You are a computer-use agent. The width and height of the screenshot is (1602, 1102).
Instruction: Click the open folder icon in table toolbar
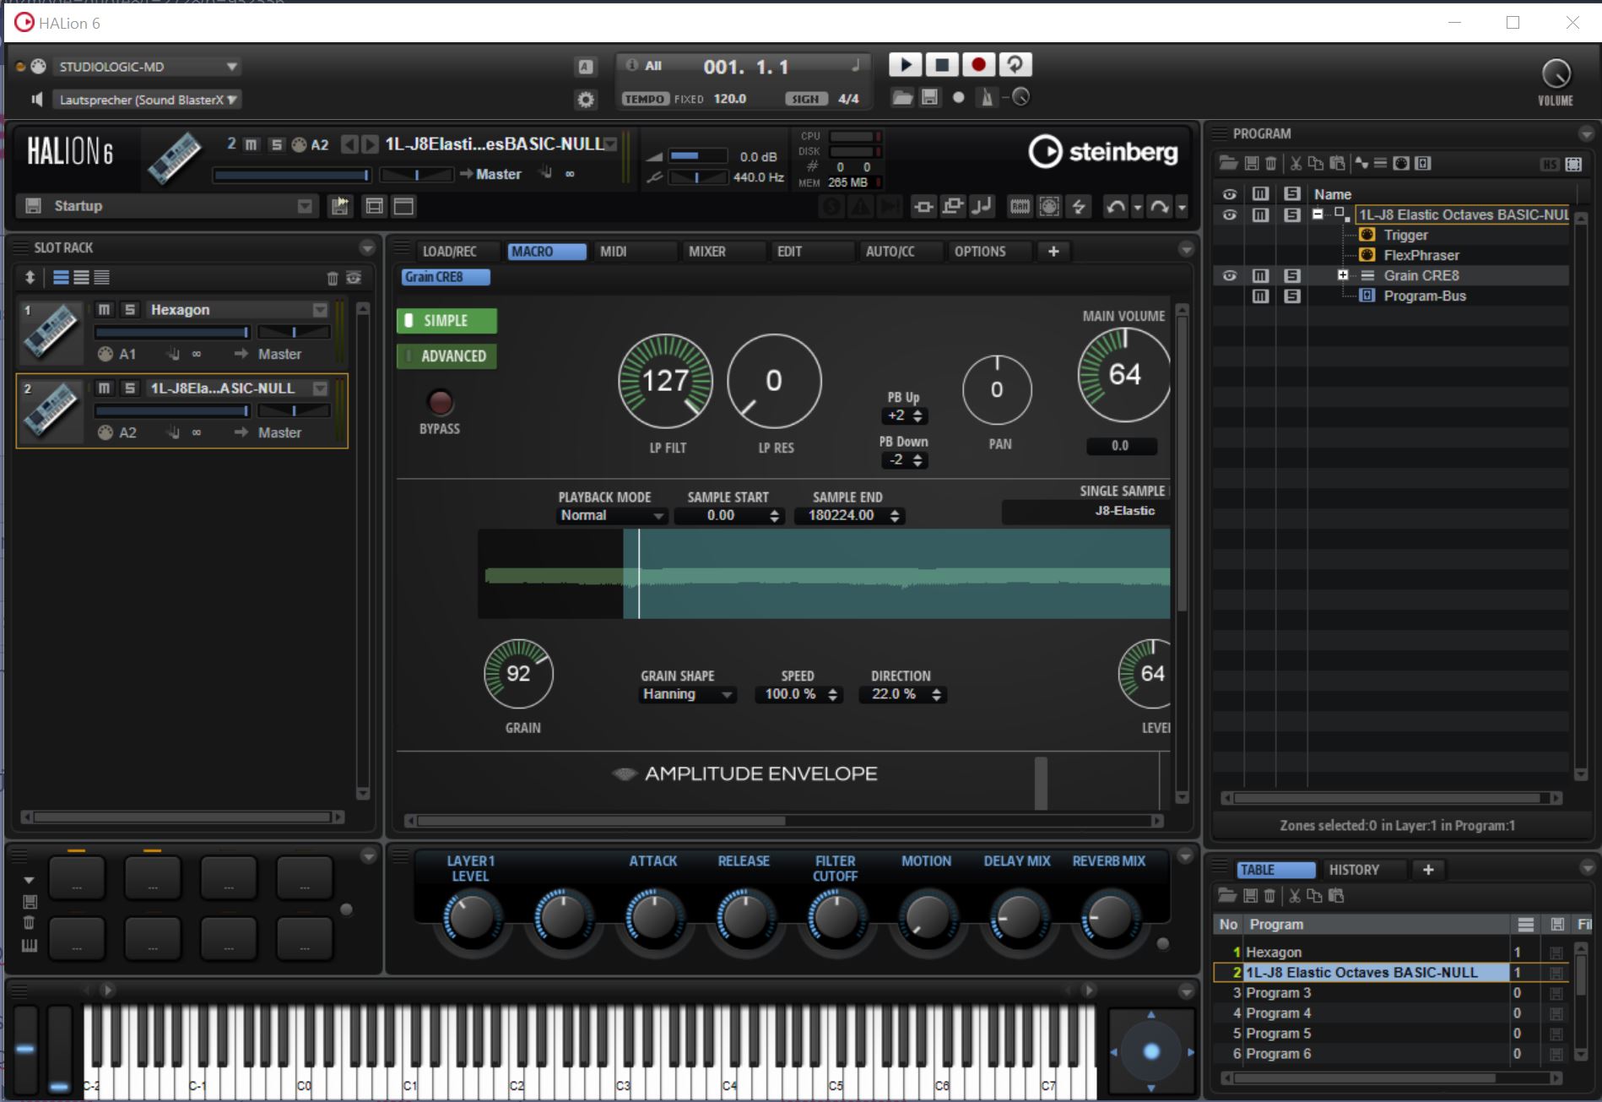(x=1227, y=896)
